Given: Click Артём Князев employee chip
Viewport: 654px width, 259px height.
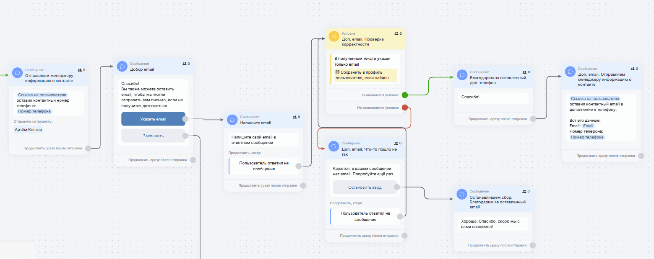Looking at the screenshot, I should click(29, 129).
